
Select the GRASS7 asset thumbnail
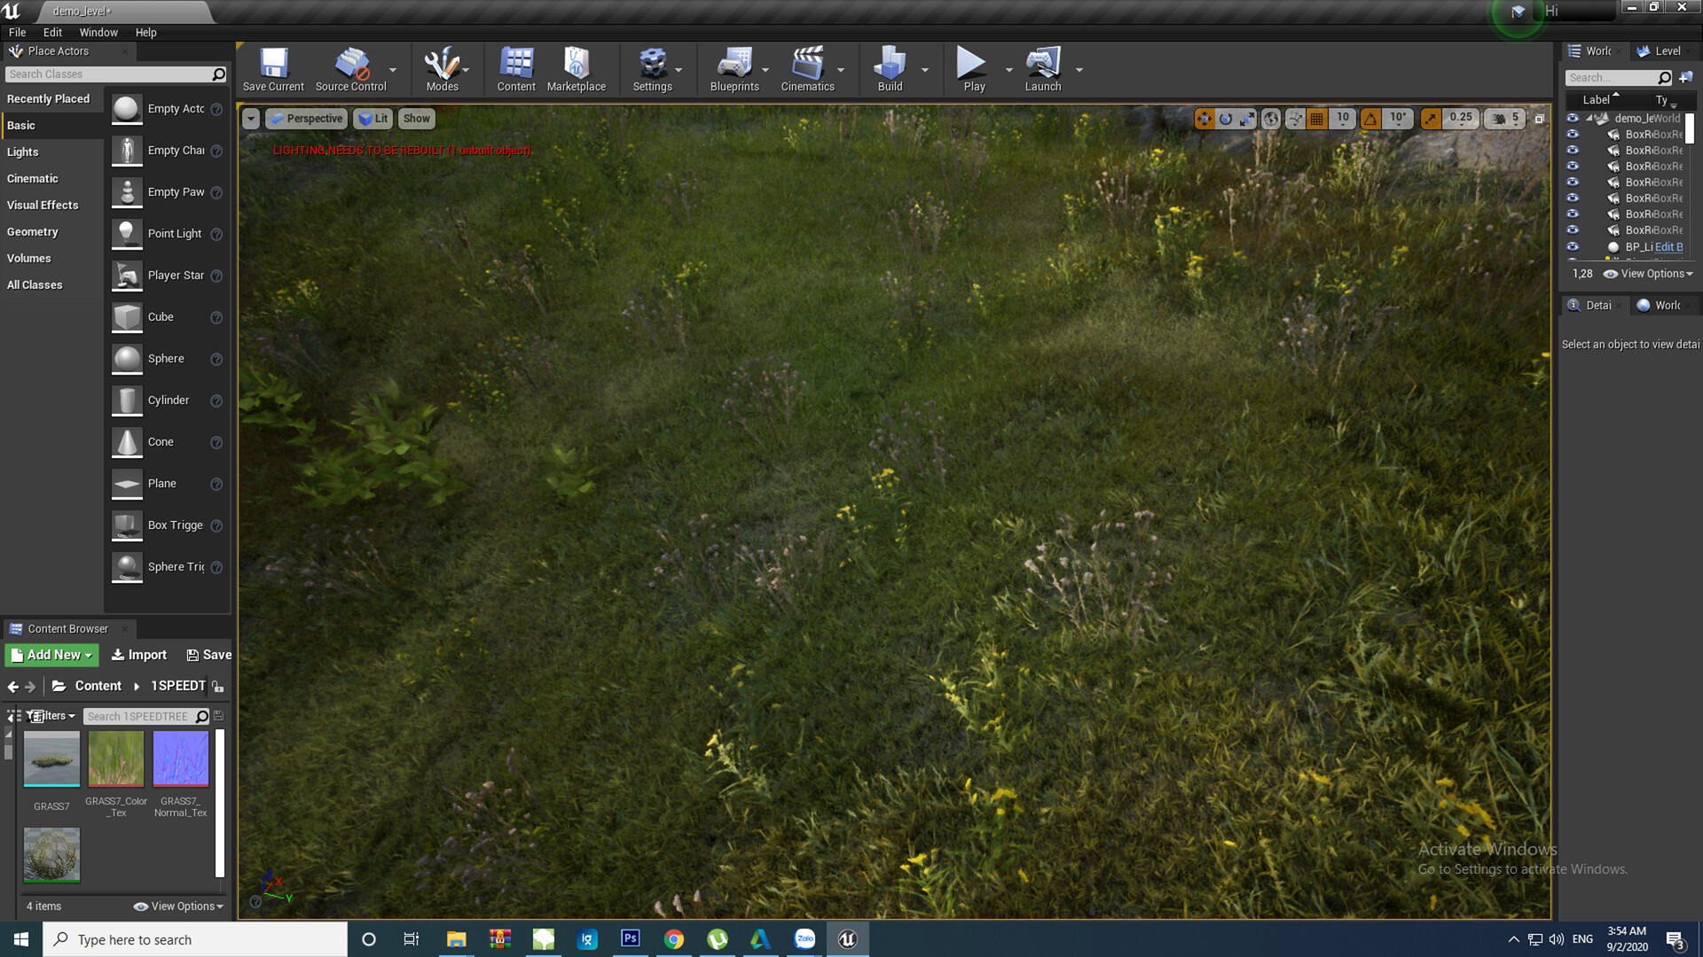(x=51, y=759)
